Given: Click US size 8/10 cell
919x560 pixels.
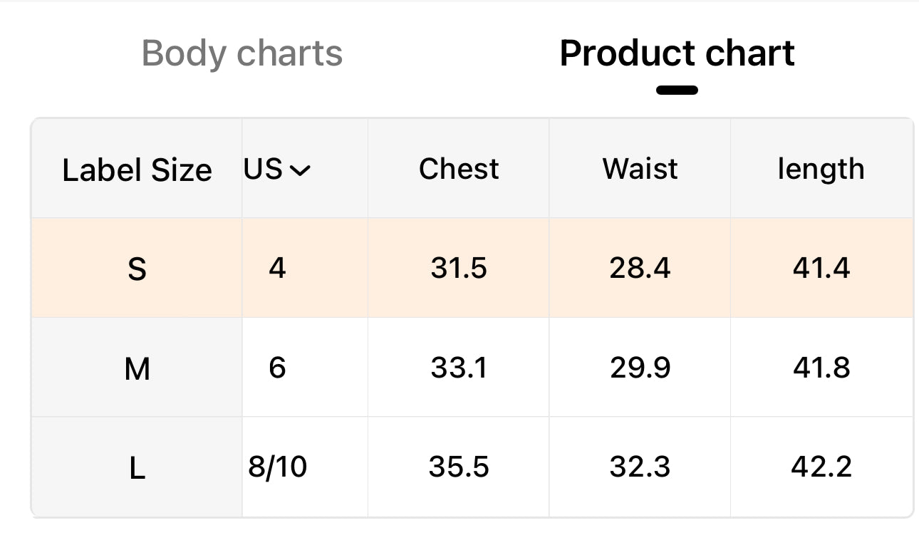Looking at the screenshot, I should 278,467.
